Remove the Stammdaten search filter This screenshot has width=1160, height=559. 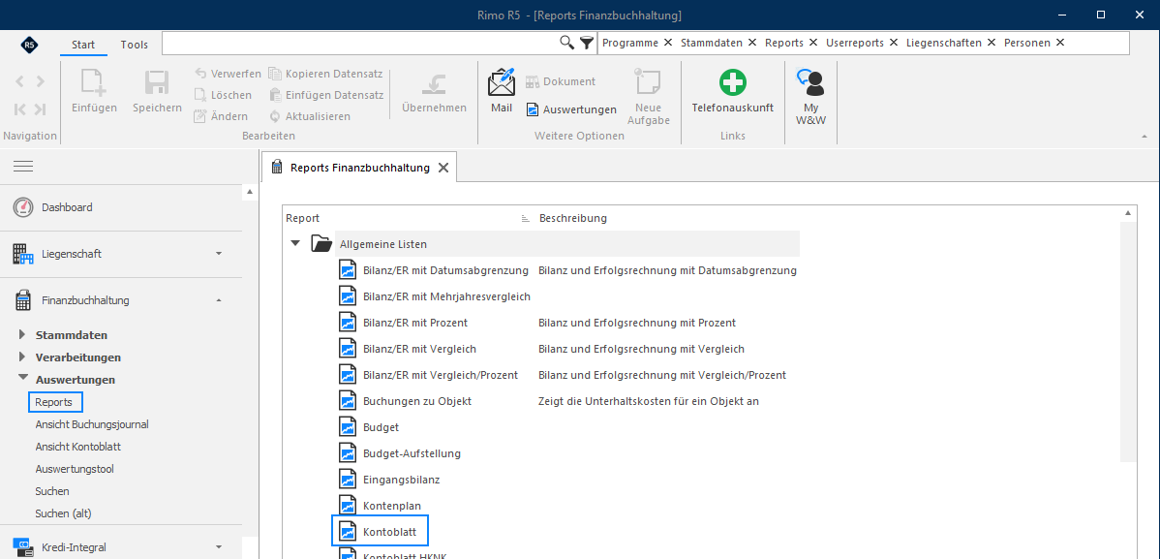752,43
